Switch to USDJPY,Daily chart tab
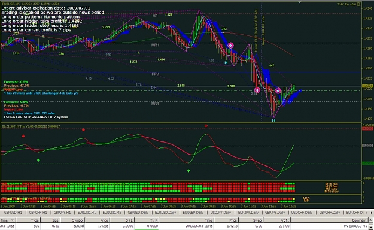Image resolution: width=374 pixels, height=230 pixels. pyautogui.click(x=221, y=212)
